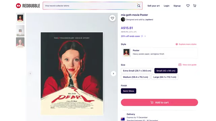The image size is (216, 121).
Task: Open View size guide link
Action: tap(189, 65)
